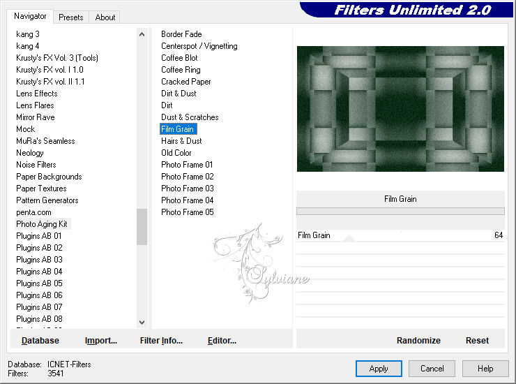Choose the Photo Frame 04 filter
516x384 pixels.
[x=188, y=200]
